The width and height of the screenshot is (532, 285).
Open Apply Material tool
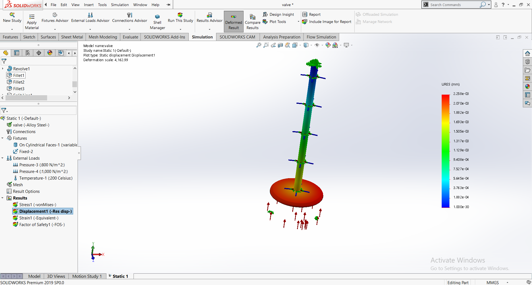click(x=32, y=22)
